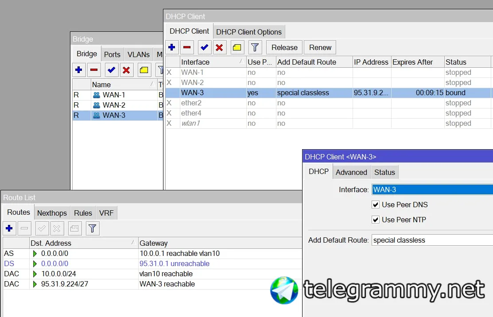Select WAN-2 row in DHCP Client list
493x317 pixels.
(x=329, y=83)
